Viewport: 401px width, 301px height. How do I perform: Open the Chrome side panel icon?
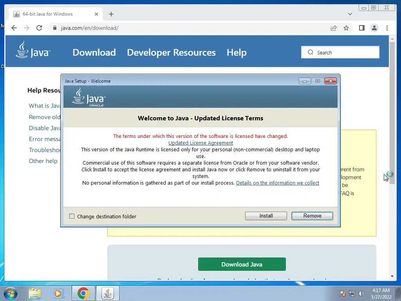tap(361, 28)
